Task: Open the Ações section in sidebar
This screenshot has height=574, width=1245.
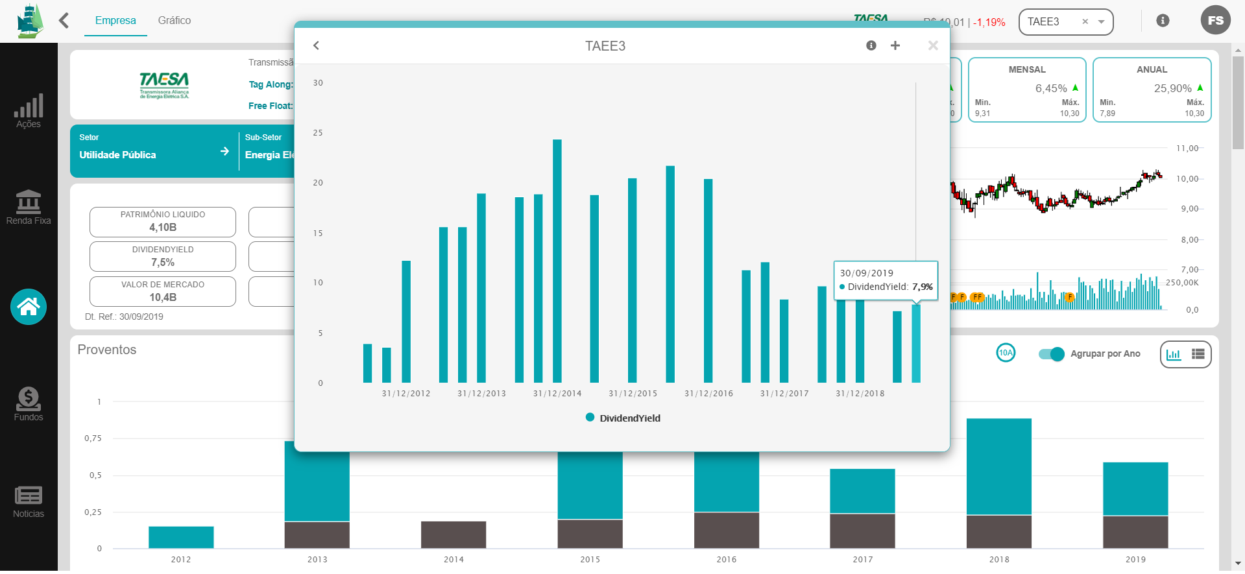Action: [29, 111]
